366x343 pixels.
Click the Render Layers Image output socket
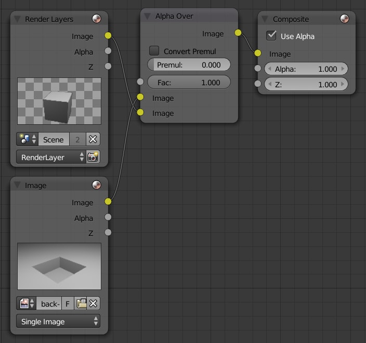tap(108, 35)
